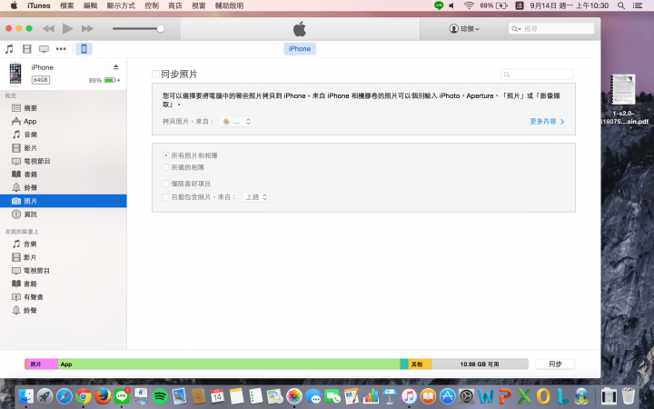Screen dimensions: 654x409
Task: Click the rewind previous track button
Action: point(48,28)
